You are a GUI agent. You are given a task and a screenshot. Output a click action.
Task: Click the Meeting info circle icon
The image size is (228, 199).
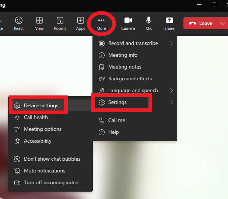click(x=102, y=55)
